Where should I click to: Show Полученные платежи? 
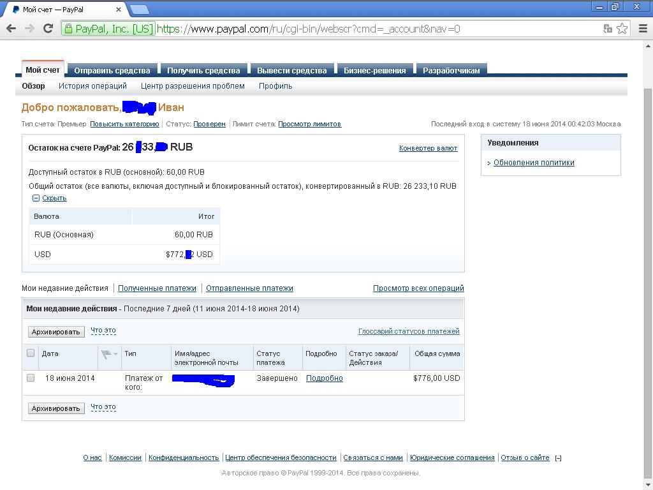point(157,288)
